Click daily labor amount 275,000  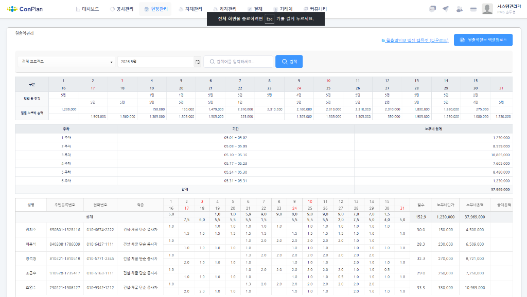coord(482,109)
